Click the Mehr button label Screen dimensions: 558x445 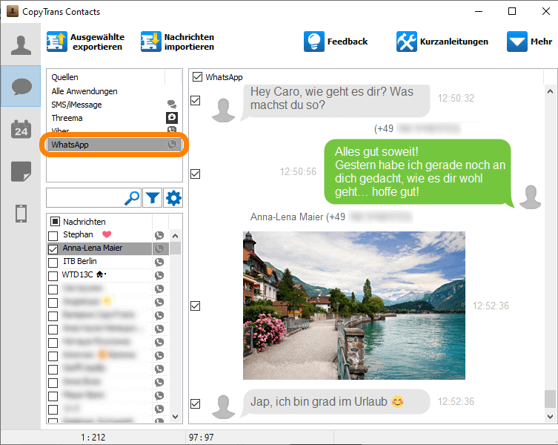point(541,42)
